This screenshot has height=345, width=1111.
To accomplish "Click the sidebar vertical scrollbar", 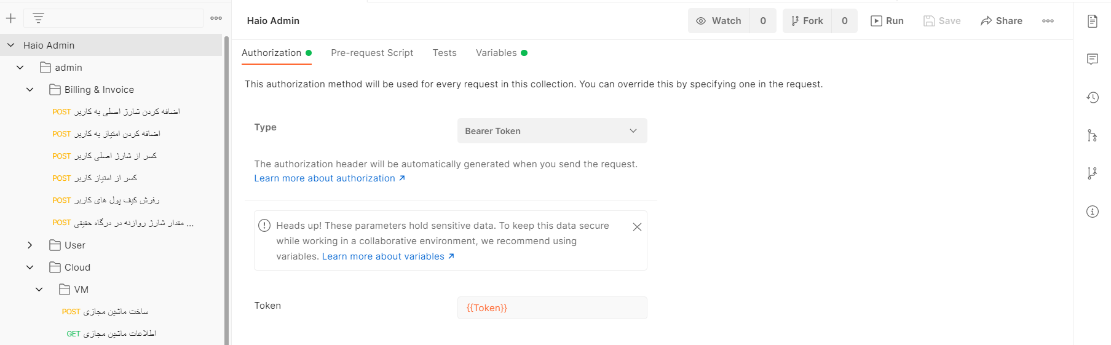I will point(226,184).
